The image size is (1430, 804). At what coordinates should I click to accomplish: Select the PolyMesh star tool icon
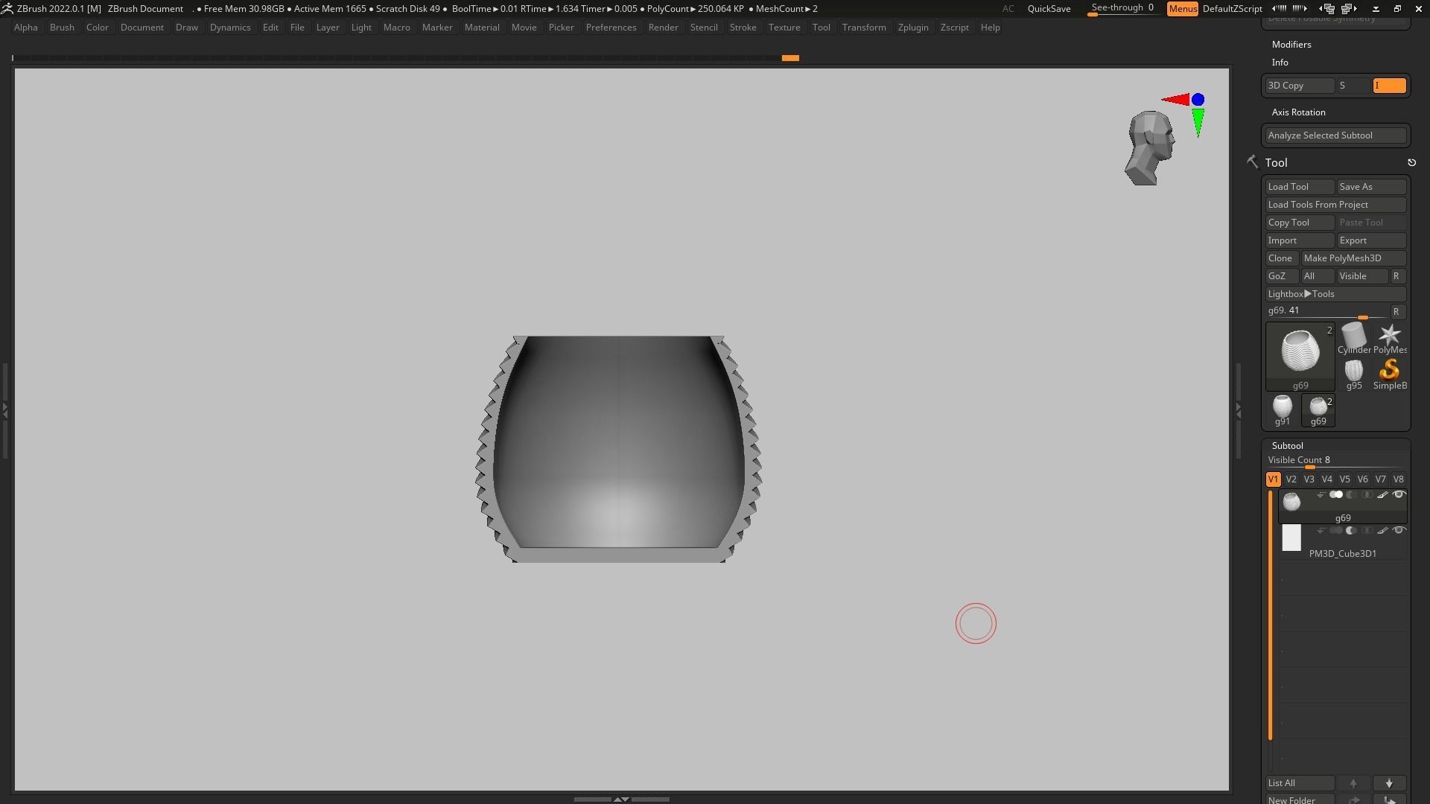coord(1389,336)
